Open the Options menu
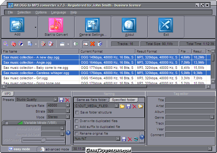This screenshot has height=153, width=217. tap(41, 12)
